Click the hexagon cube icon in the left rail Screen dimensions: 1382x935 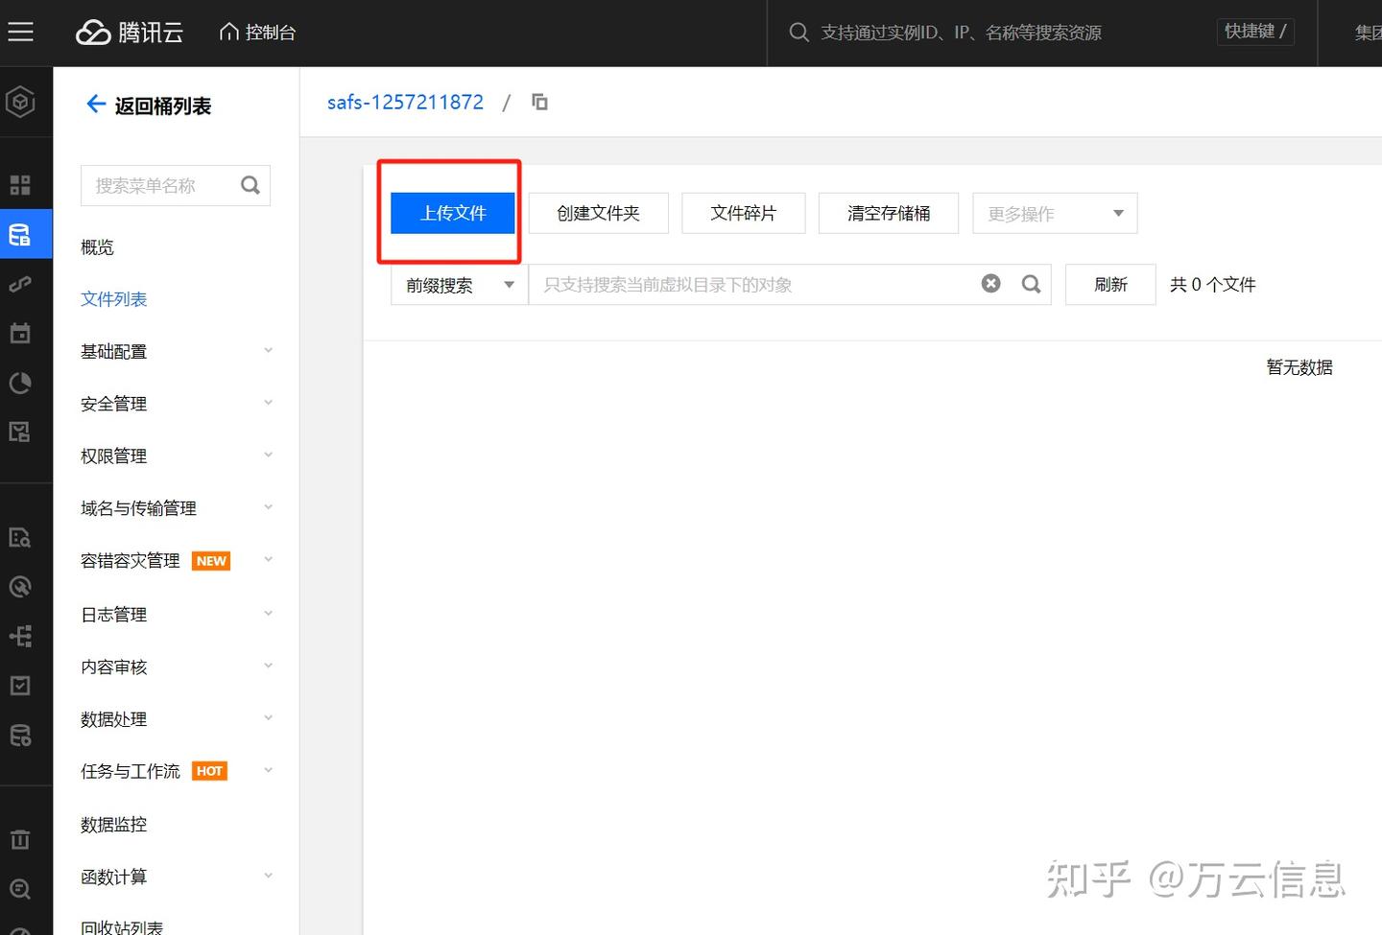tap(20, 102)
